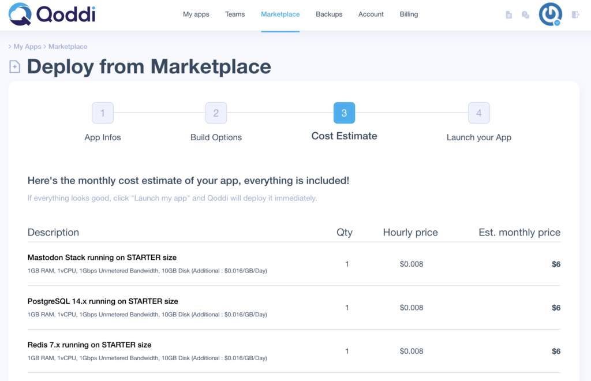Screen dimensions: 591x381
Task: Click the Redis 7.x monthly price $6
Action: [x=556, y=351]
